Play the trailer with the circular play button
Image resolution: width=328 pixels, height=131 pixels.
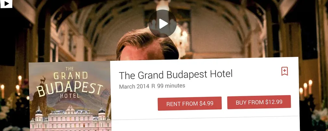coord(162,23)
